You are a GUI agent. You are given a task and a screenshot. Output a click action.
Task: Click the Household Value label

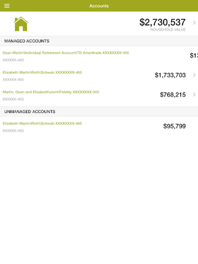[168, 30]
